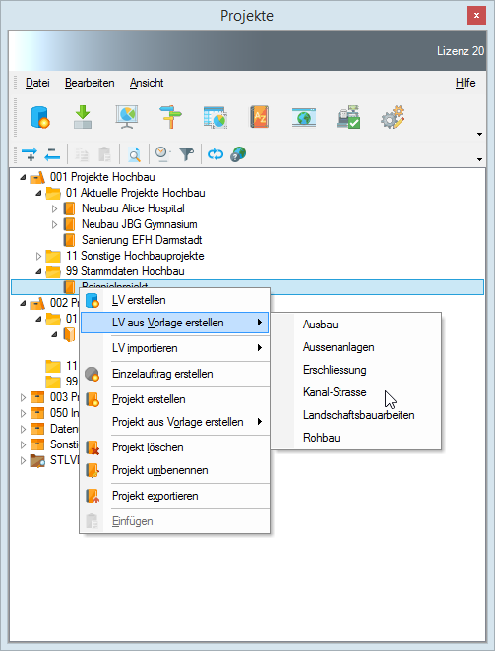Open the gears with pencil settings icon

click(x=393, y=117)
